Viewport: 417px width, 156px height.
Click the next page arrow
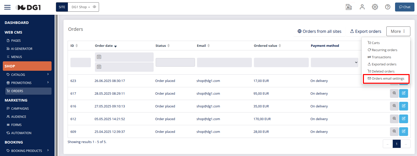click(406, 144)
